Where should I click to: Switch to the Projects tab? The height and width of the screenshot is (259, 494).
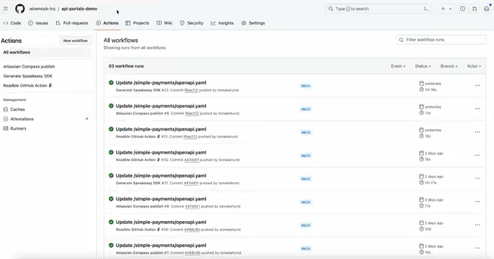pyautogui.click(x=137, y=23)
